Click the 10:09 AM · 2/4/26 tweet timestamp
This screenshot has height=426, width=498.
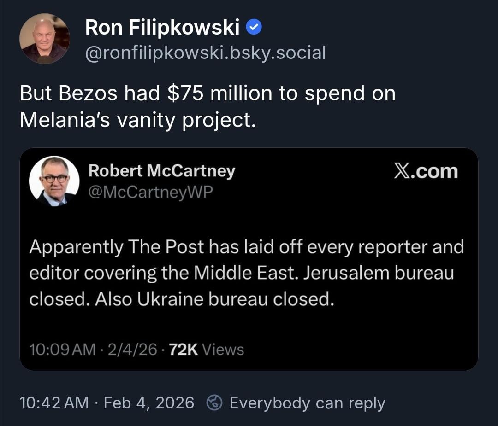click(93, 350)
